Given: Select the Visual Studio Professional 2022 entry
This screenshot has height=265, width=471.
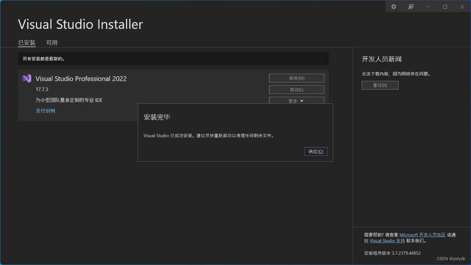Looking at the screenshot, I should coord(81,78).
